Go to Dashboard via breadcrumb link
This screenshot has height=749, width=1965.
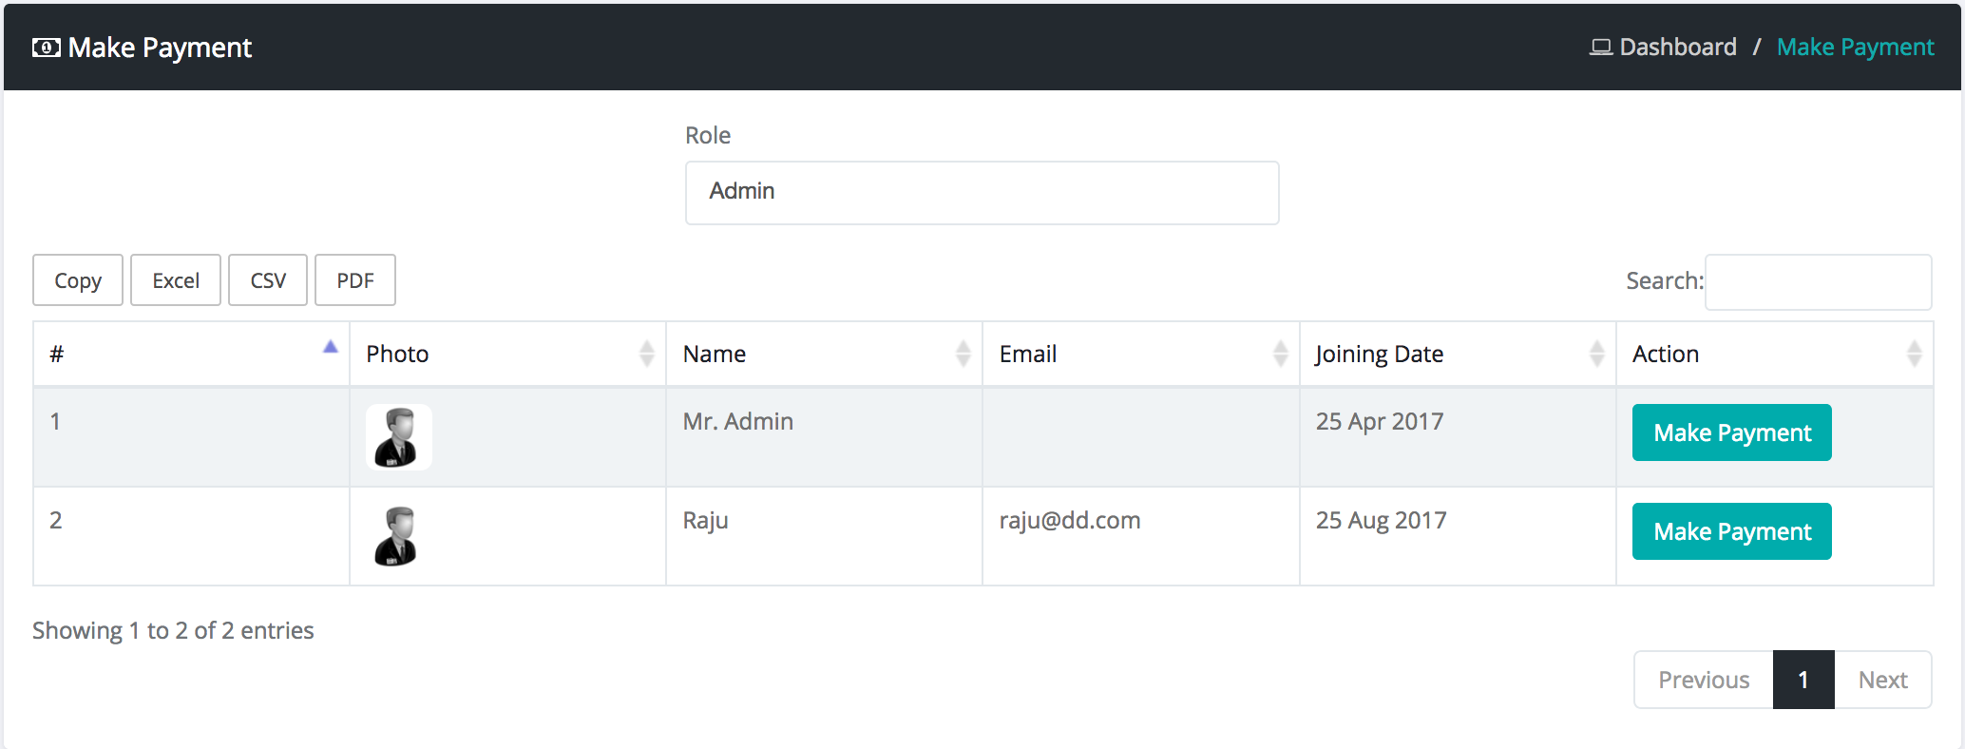tap(1677, 48)
